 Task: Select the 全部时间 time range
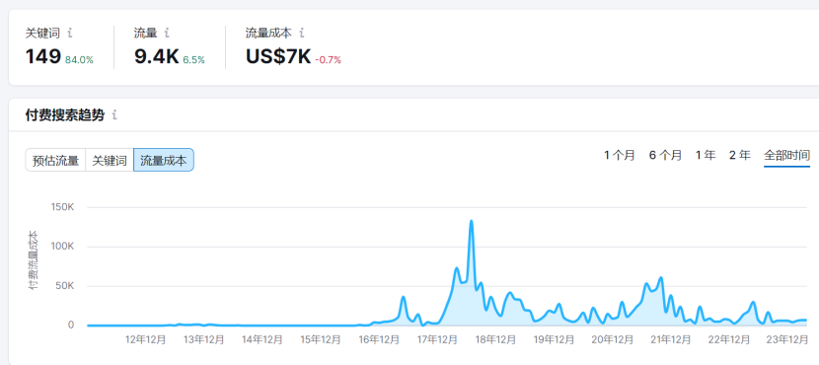(x=786, y=156)
